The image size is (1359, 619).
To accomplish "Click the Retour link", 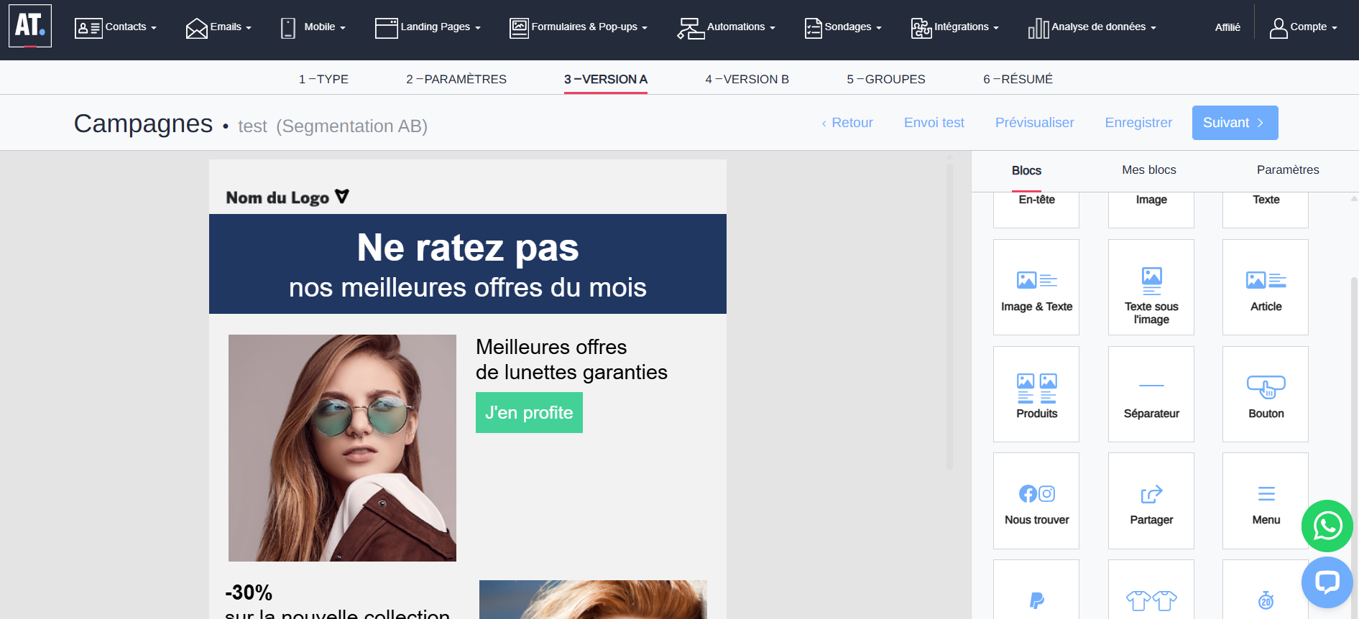I will (847, 123).
